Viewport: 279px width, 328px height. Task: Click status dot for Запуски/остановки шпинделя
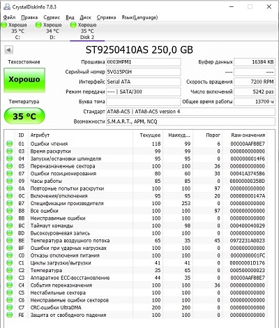click(x=10, y=158)
